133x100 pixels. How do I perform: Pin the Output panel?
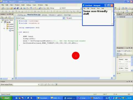pyautogui.click(x=129, y=81)
